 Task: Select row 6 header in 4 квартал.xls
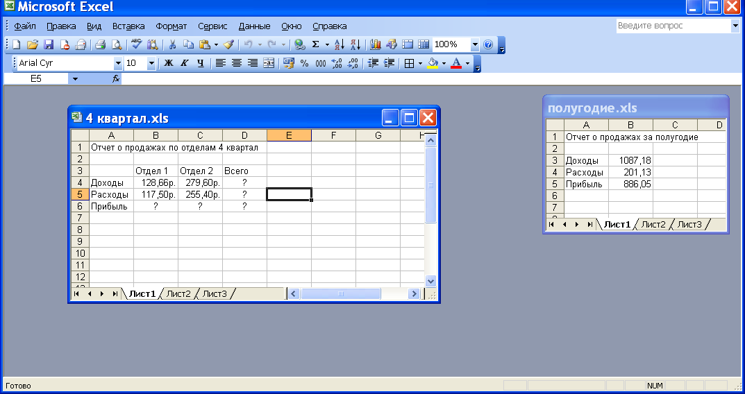pyautogui.click(x=80, y=206)
